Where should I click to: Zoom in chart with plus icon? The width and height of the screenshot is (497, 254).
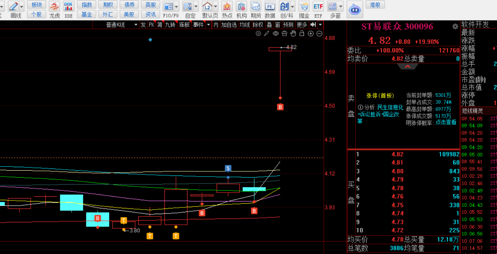pyautogui.click(x=311, y=33)
